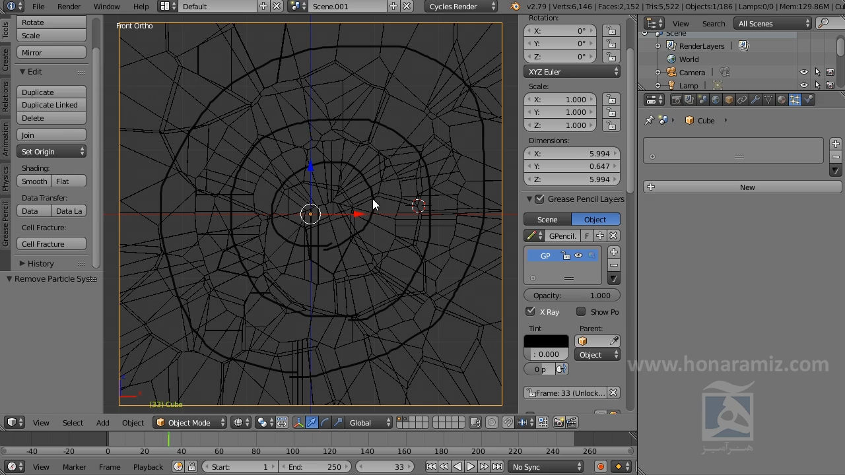Open the Constraints chain-link properties tab
Viewport: 845px width, 475px height.
coord(742,100)
